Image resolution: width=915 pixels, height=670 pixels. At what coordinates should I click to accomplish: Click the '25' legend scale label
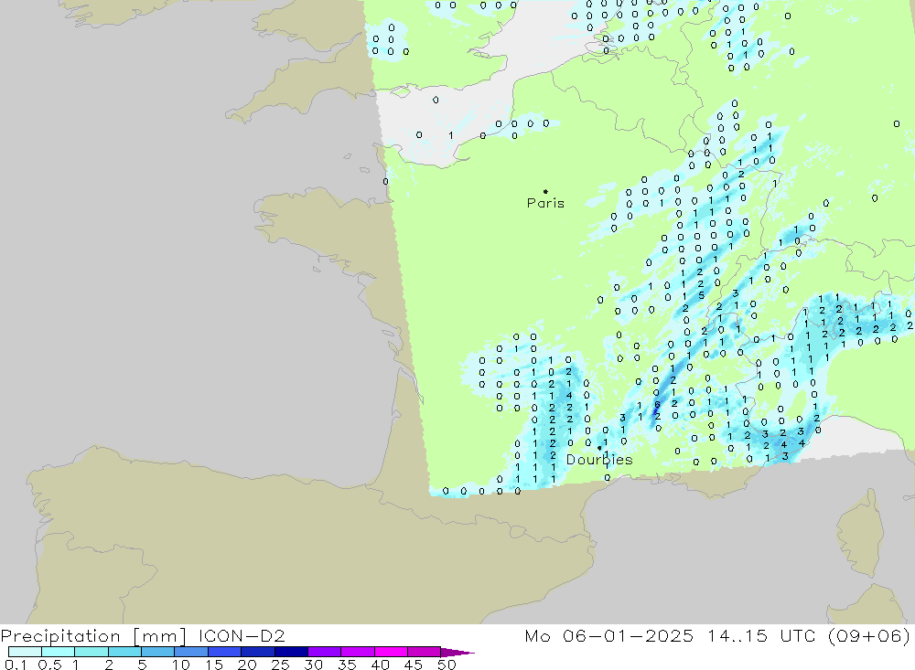pos(280,665)
